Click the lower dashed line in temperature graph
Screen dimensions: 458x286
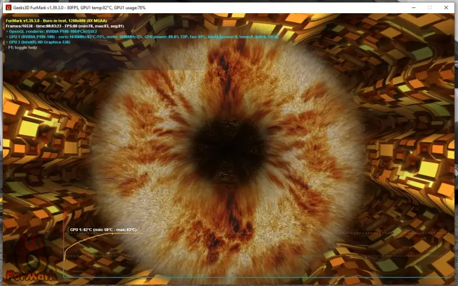click(x=286, y=256)
